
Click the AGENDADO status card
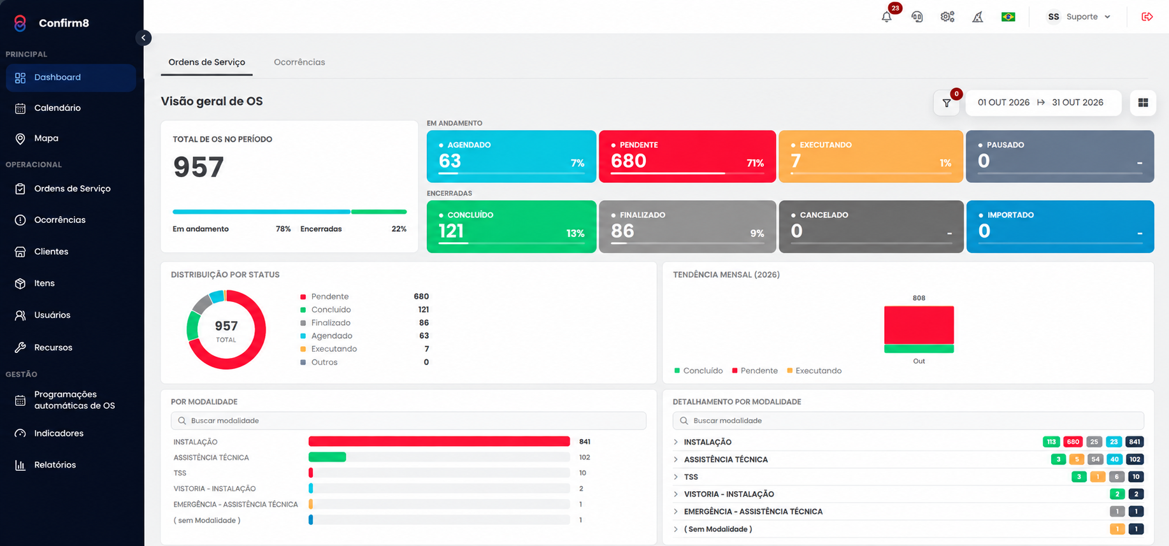pos(512,157)
